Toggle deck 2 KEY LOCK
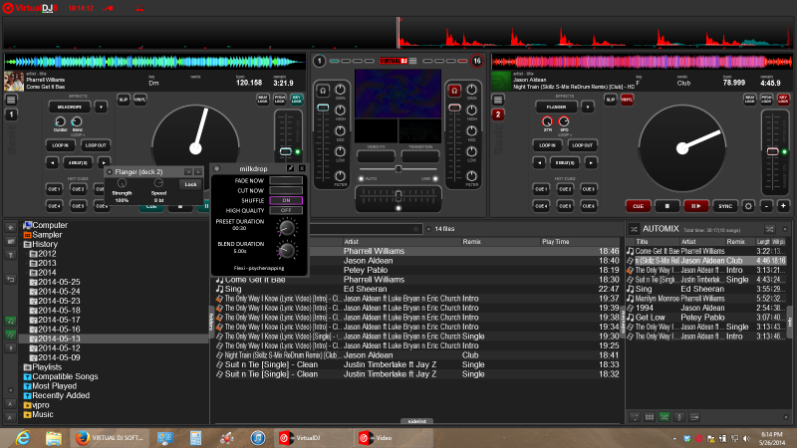 coord(783,100)
